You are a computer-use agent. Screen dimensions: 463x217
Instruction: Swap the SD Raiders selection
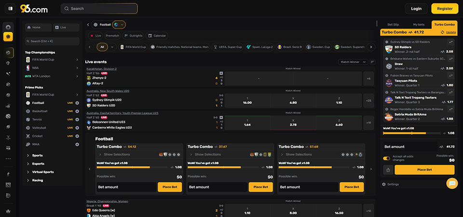coord(450,42)
